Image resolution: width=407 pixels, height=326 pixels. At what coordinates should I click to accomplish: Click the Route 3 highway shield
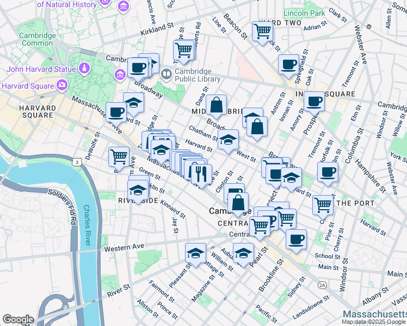[x=77, y=162]
